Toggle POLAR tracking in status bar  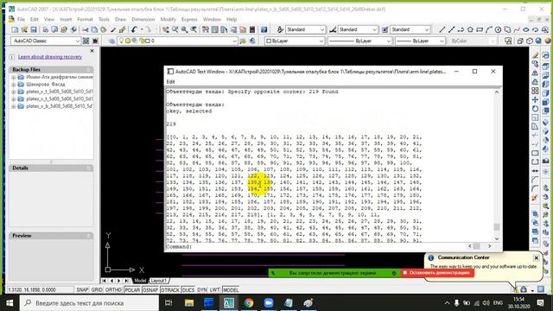[x=132, y=290]
